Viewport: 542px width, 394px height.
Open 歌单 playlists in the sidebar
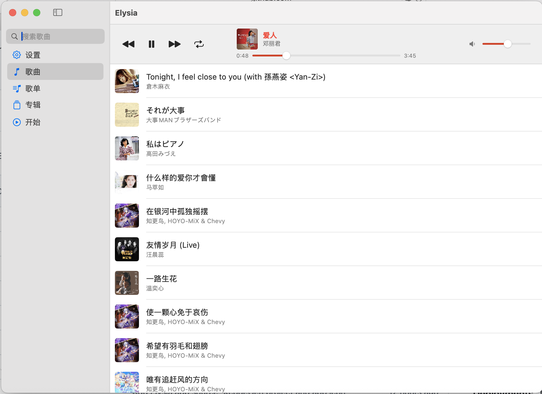coord(55,88)
